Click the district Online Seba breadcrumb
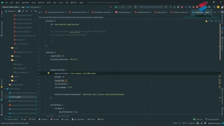 point(10,7)
